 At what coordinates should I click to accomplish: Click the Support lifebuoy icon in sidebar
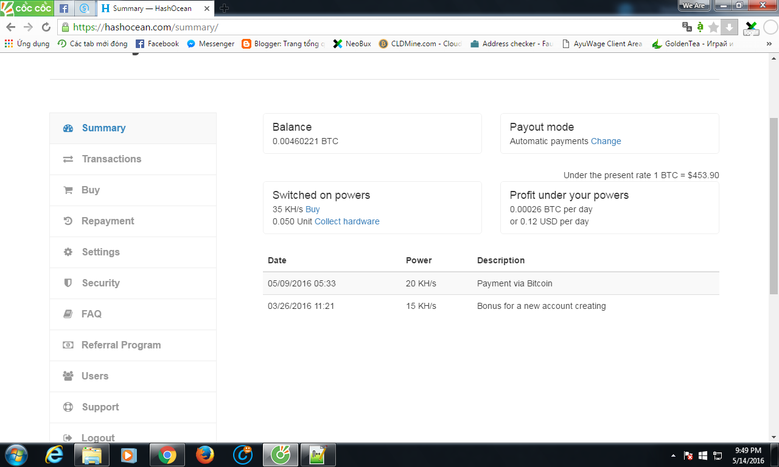coord(68,407)
